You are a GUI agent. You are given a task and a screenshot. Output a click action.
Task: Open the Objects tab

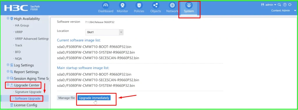click(x=156, y=8)
